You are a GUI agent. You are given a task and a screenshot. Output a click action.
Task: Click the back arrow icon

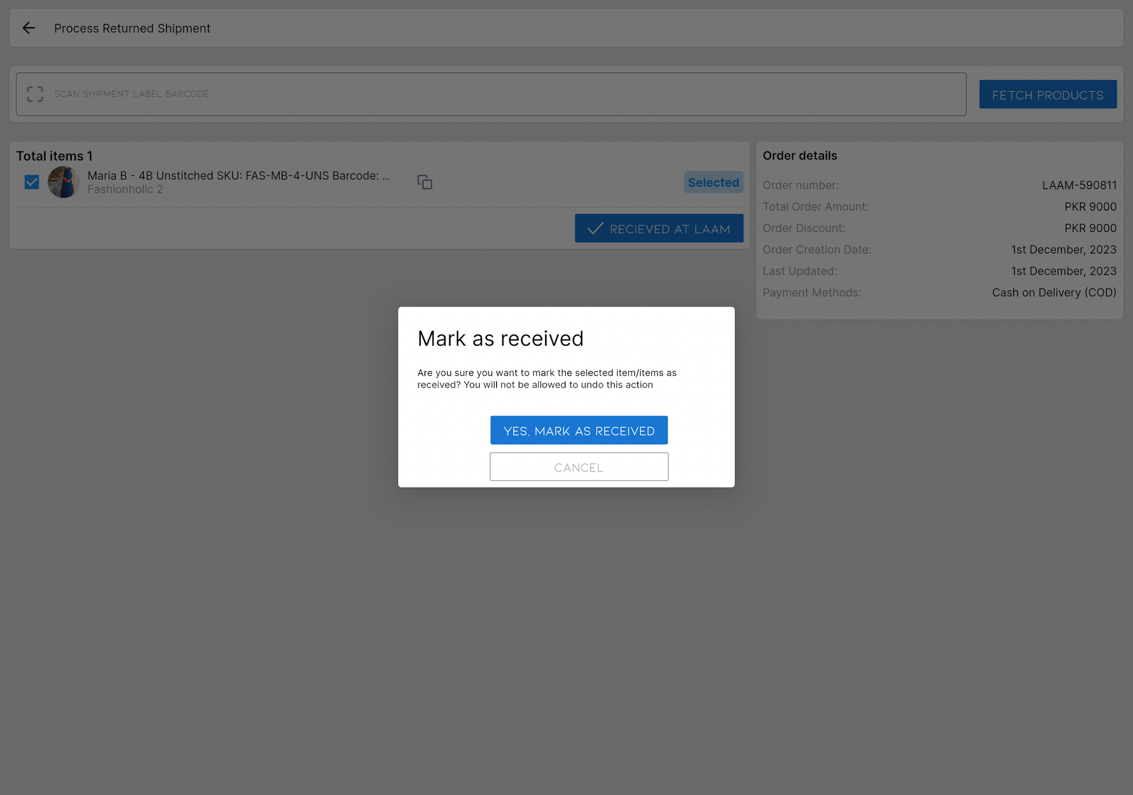pos(29,28)
